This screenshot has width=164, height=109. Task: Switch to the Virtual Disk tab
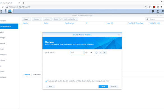tap(37, 75)
